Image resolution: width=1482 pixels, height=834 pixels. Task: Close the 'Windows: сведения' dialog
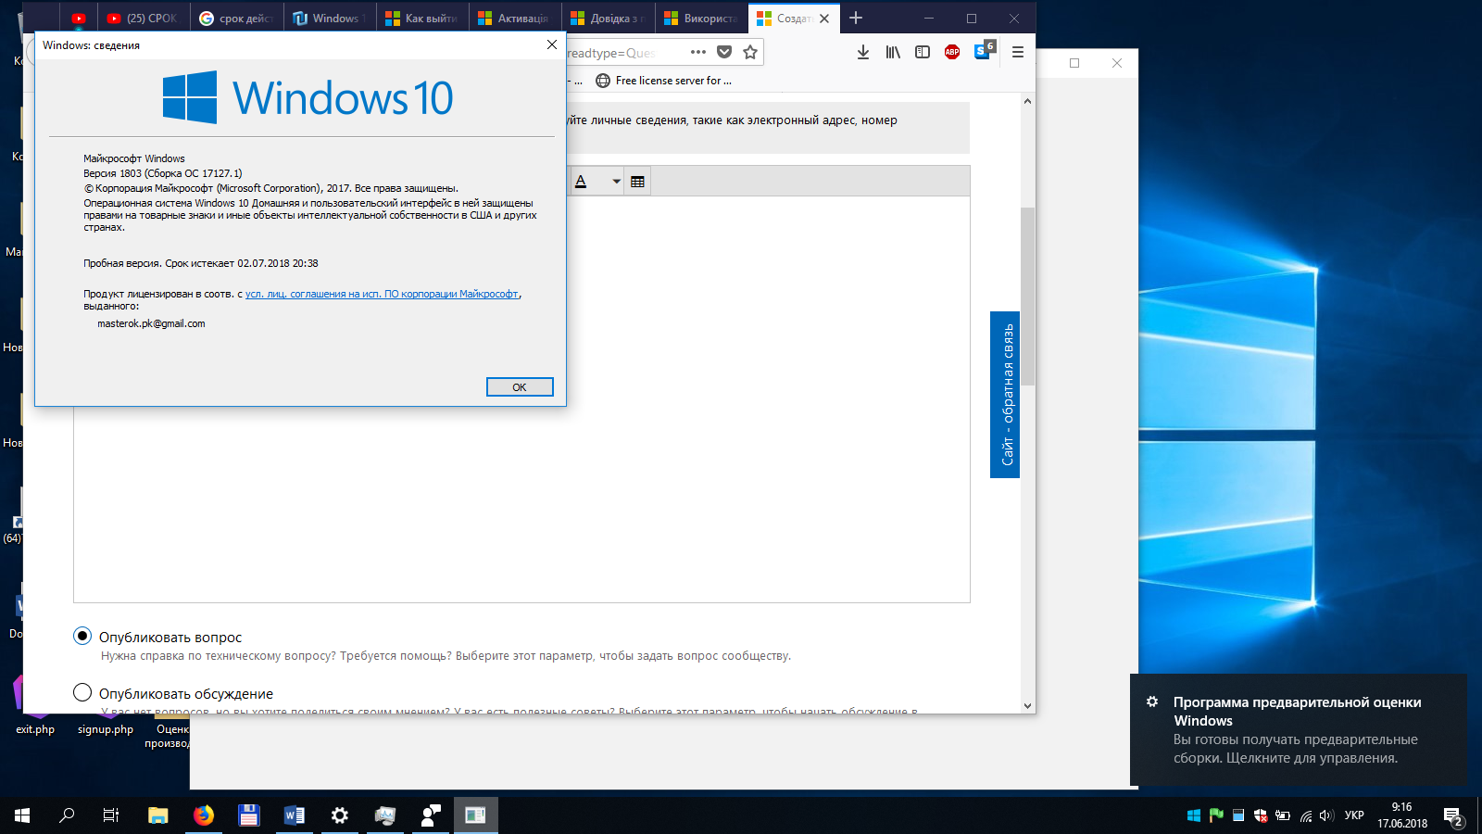(x=552, y=44)
